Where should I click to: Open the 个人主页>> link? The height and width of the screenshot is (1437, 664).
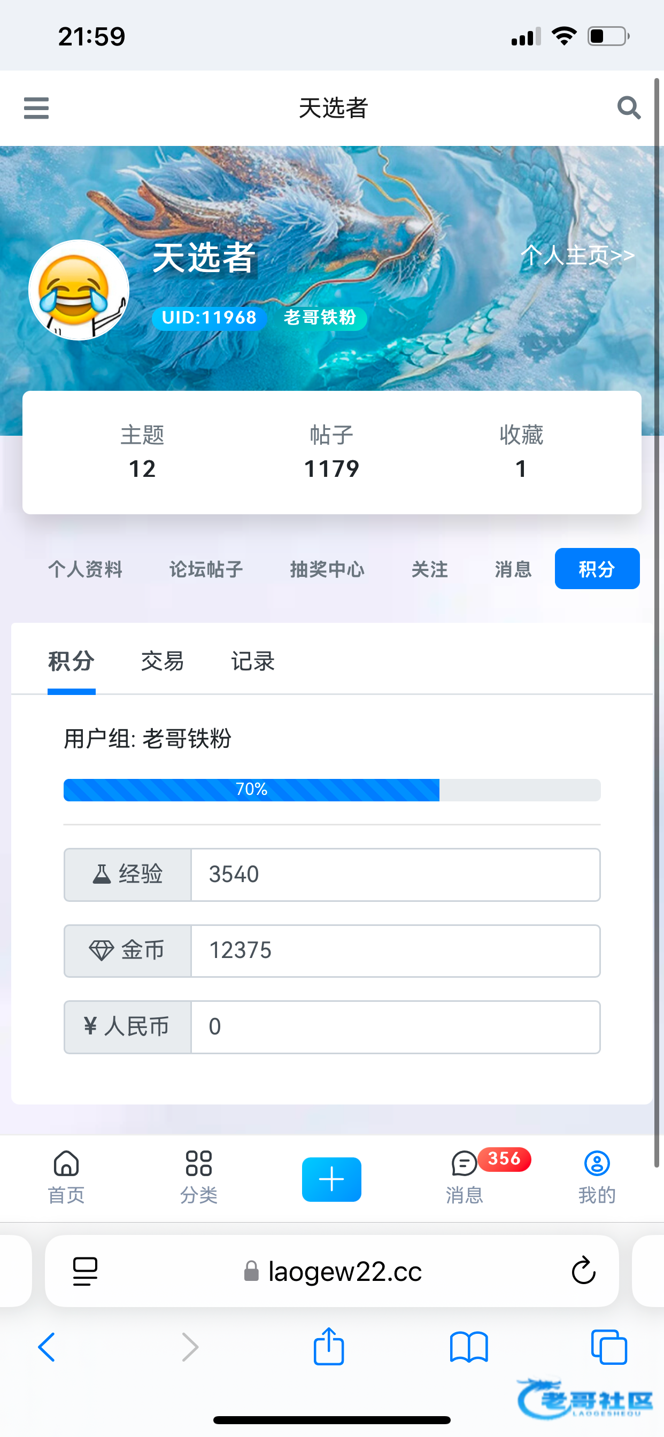point(577,255)
